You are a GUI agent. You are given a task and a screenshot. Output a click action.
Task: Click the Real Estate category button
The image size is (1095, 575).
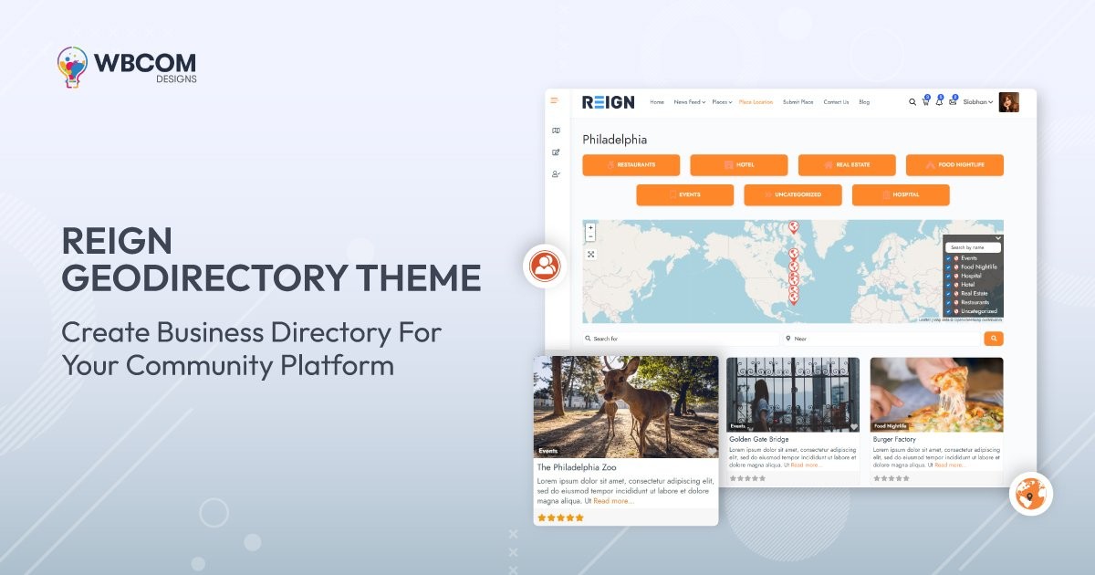click(847, 165)
